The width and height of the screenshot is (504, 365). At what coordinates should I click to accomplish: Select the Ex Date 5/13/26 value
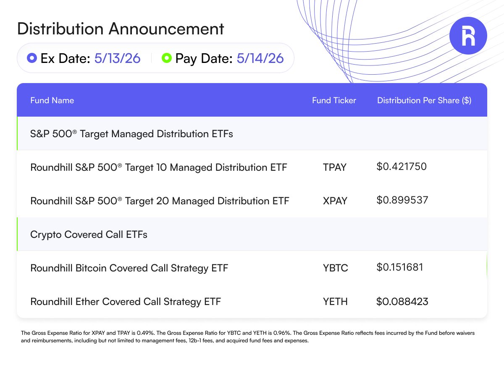[x=117, y=58]
